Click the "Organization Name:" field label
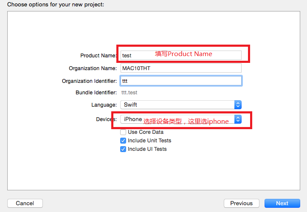Image resolution: width=307 pixels, height=212 pixels. click(93, 68)
